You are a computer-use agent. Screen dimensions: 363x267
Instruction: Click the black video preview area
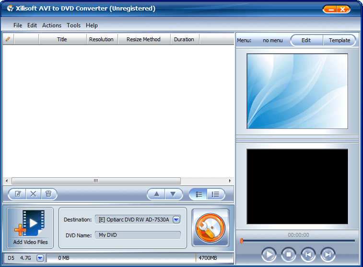[x=297, y=186]
